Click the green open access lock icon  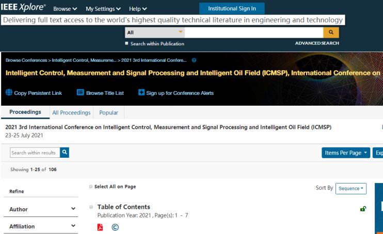(x=363, y=209)
